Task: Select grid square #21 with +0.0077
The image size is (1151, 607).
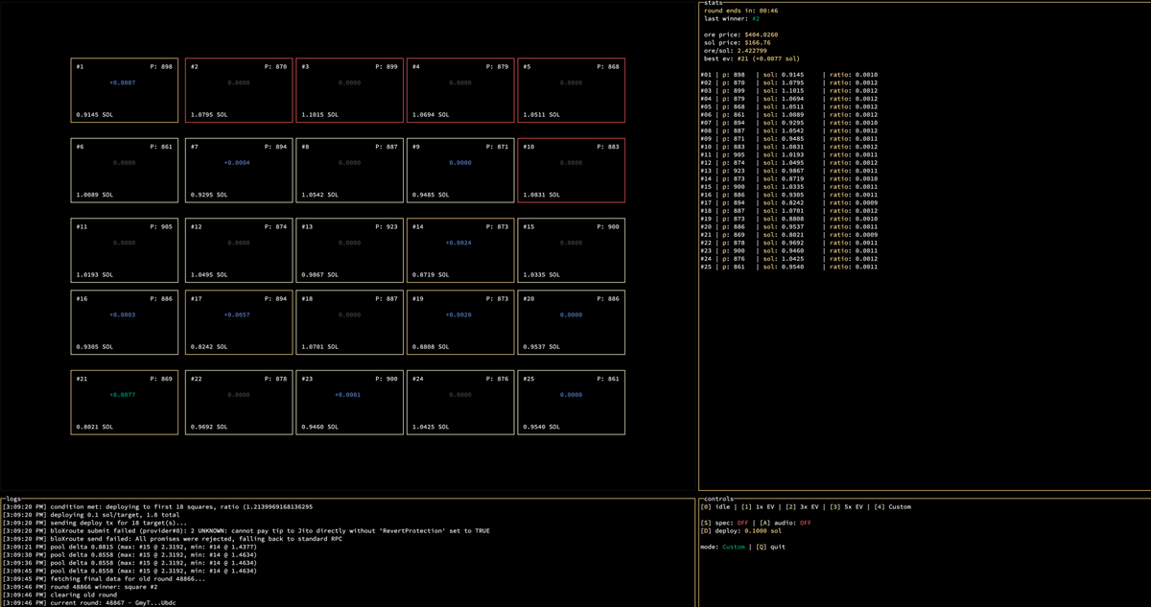Action: (125, 402)
